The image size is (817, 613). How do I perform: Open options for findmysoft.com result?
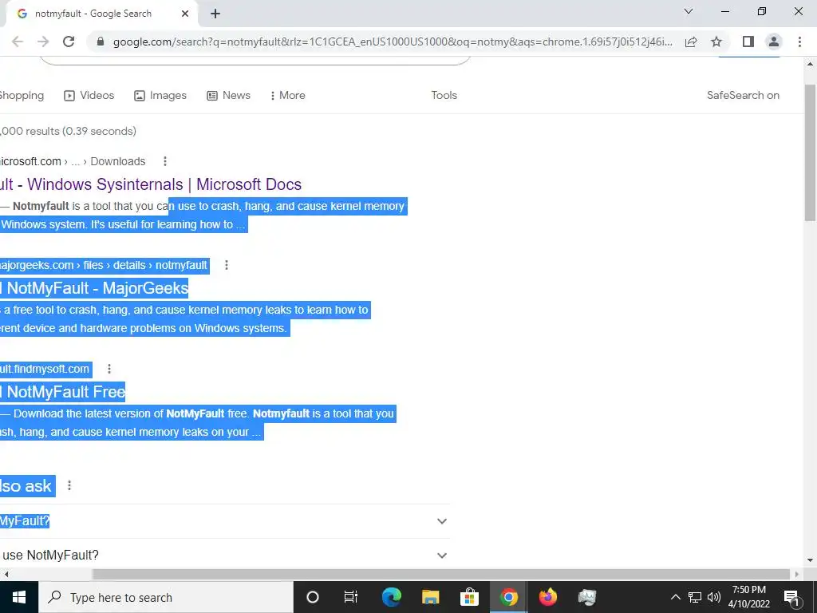click(x=109, y=369)
